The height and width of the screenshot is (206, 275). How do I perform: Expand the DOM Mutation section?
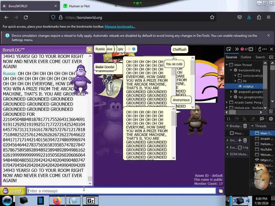(x=227, y=154)
